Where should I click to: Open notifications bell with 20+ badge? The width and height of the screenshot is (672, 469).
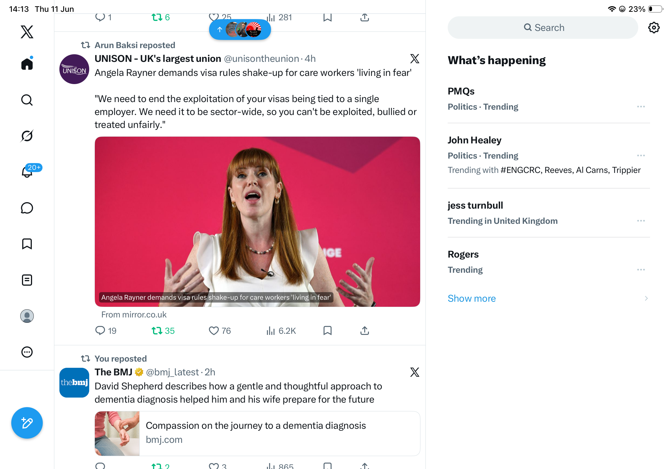click(x=27, y=172)
